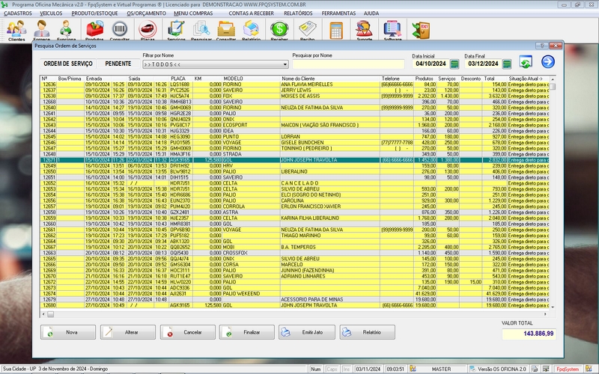Open the Clientes toolbar icon

(16, 30)
